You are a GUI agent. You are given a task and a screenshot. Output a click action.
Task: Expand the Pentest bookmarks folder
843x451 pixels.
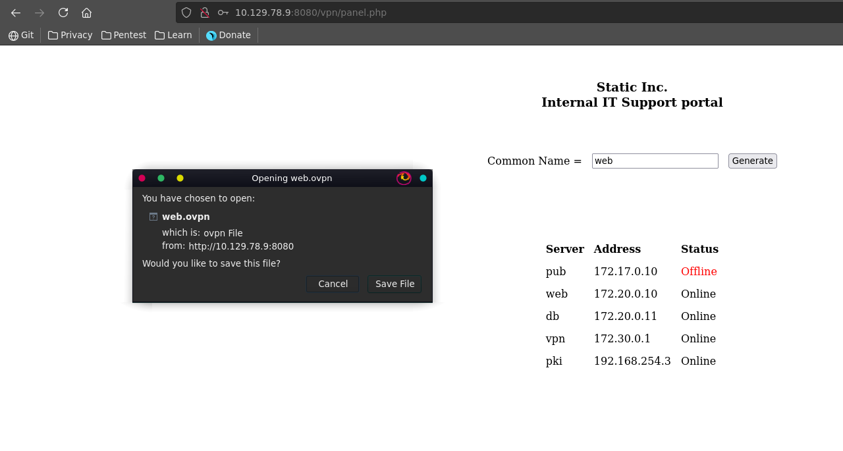[124, 35]
